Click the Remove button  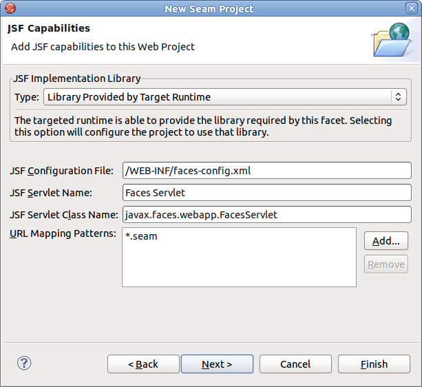pos(386,264)
